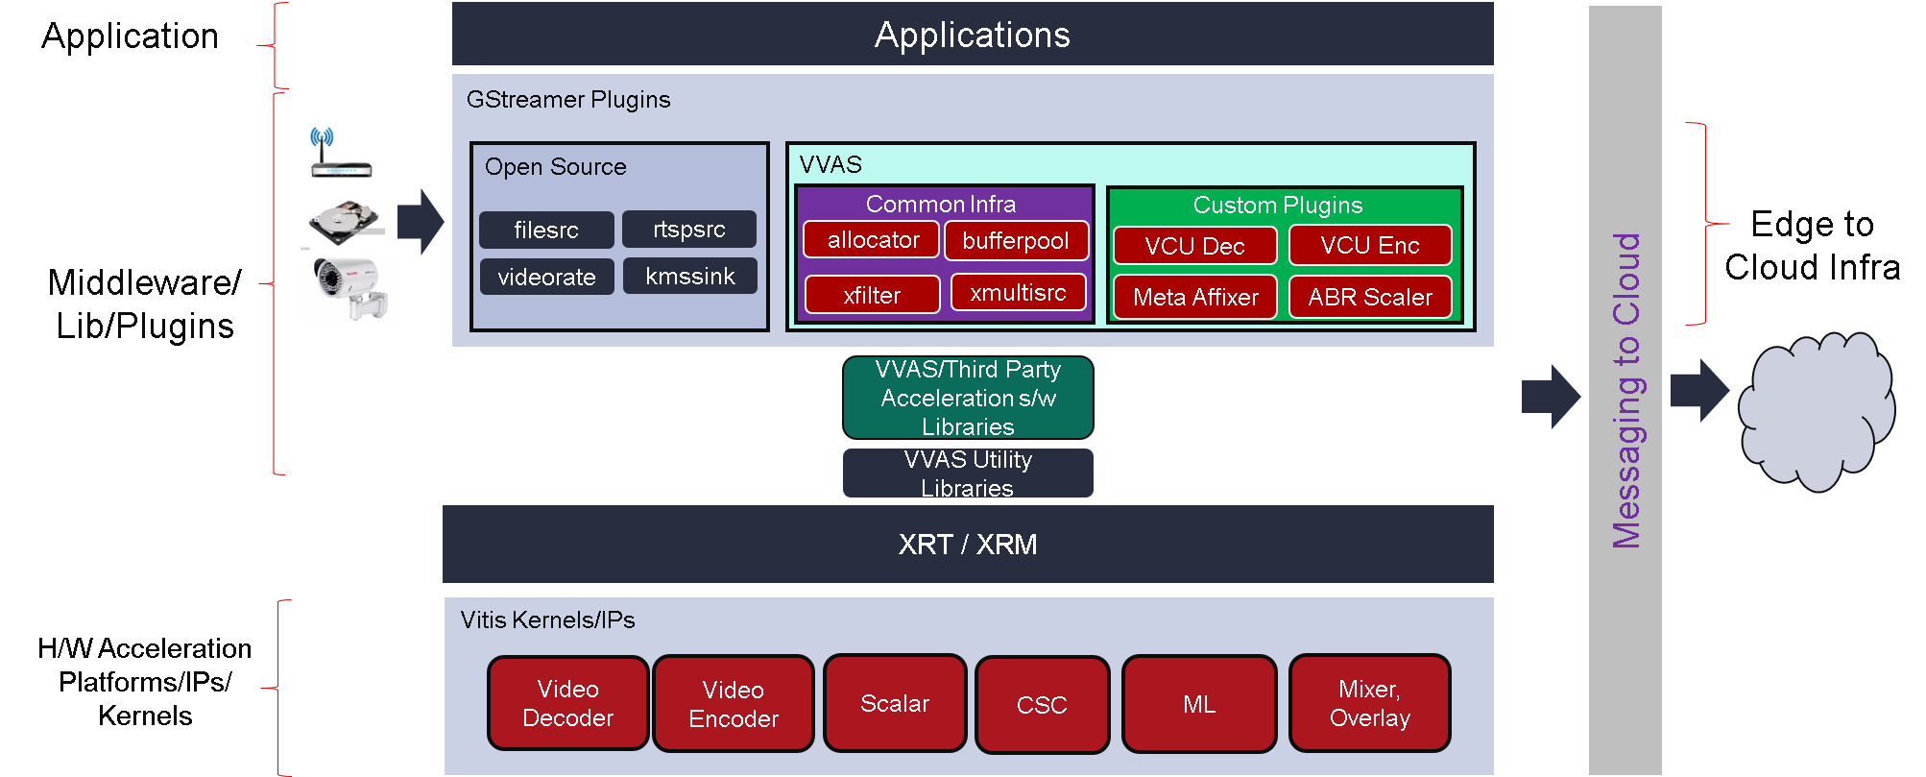Click the VVAS heading text
This screenshot has width=1926, height=777.
pos(831,164)
